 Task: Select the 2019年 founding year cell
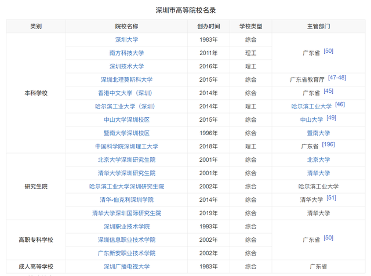209,213
